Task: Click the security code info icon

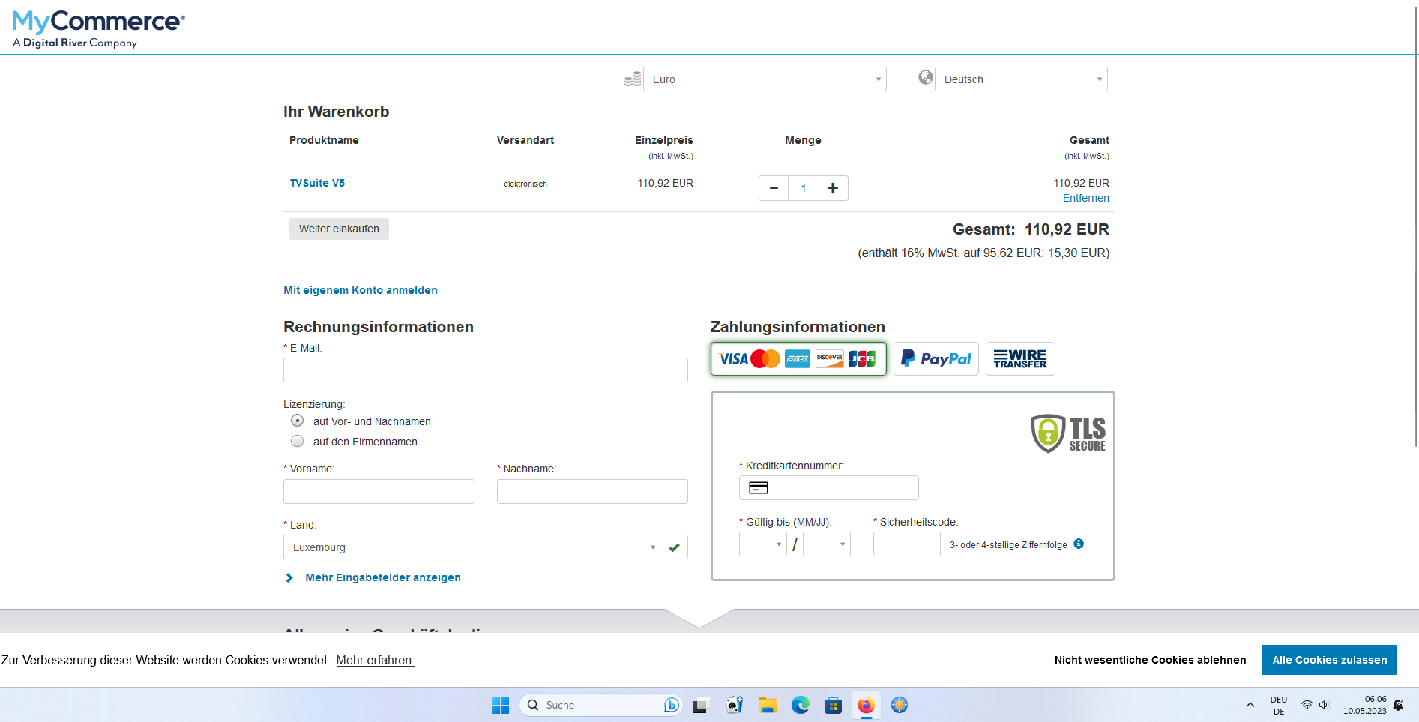Action: [x=1079, y=544]
